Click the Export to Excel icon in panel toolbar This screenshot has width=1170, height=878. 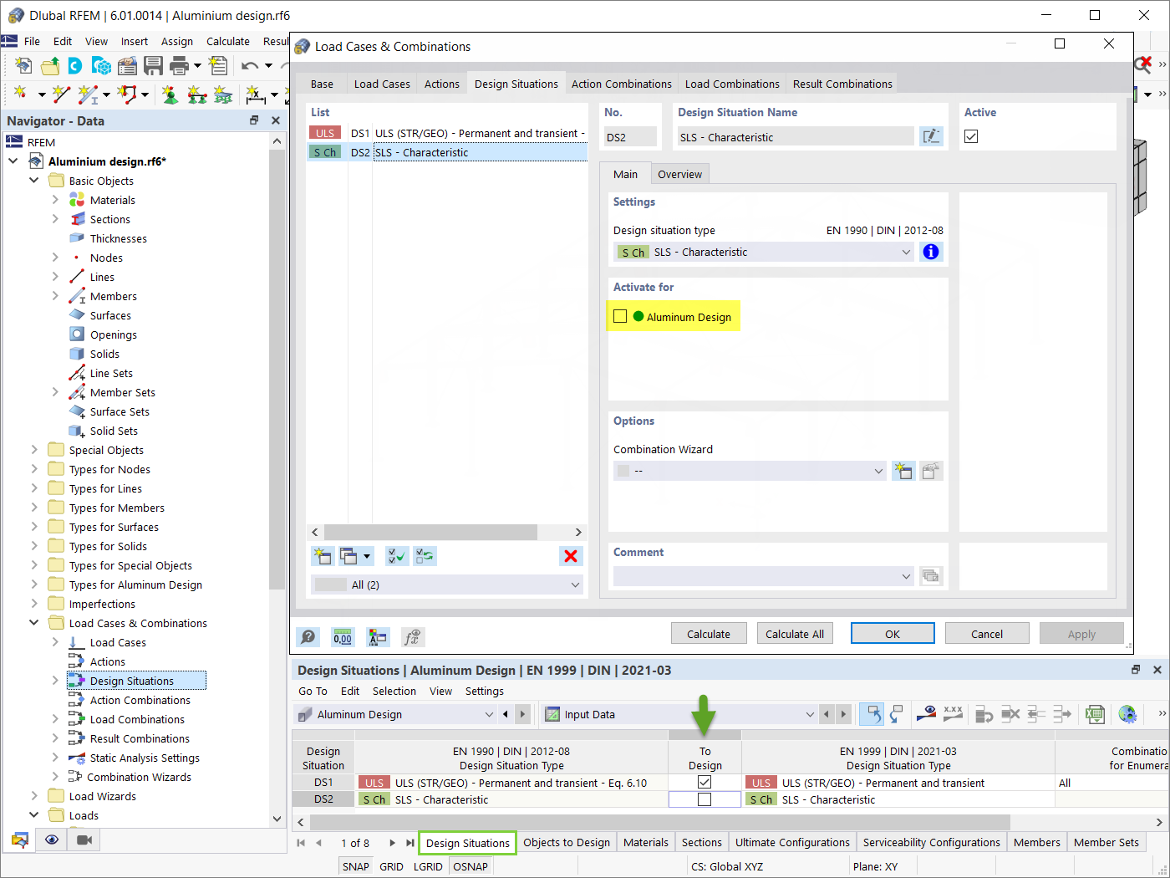[1096, 714]
